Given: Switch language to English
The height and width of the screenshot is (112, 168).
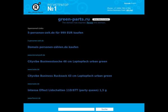Looking at the screenshot, I should (134, 3).
